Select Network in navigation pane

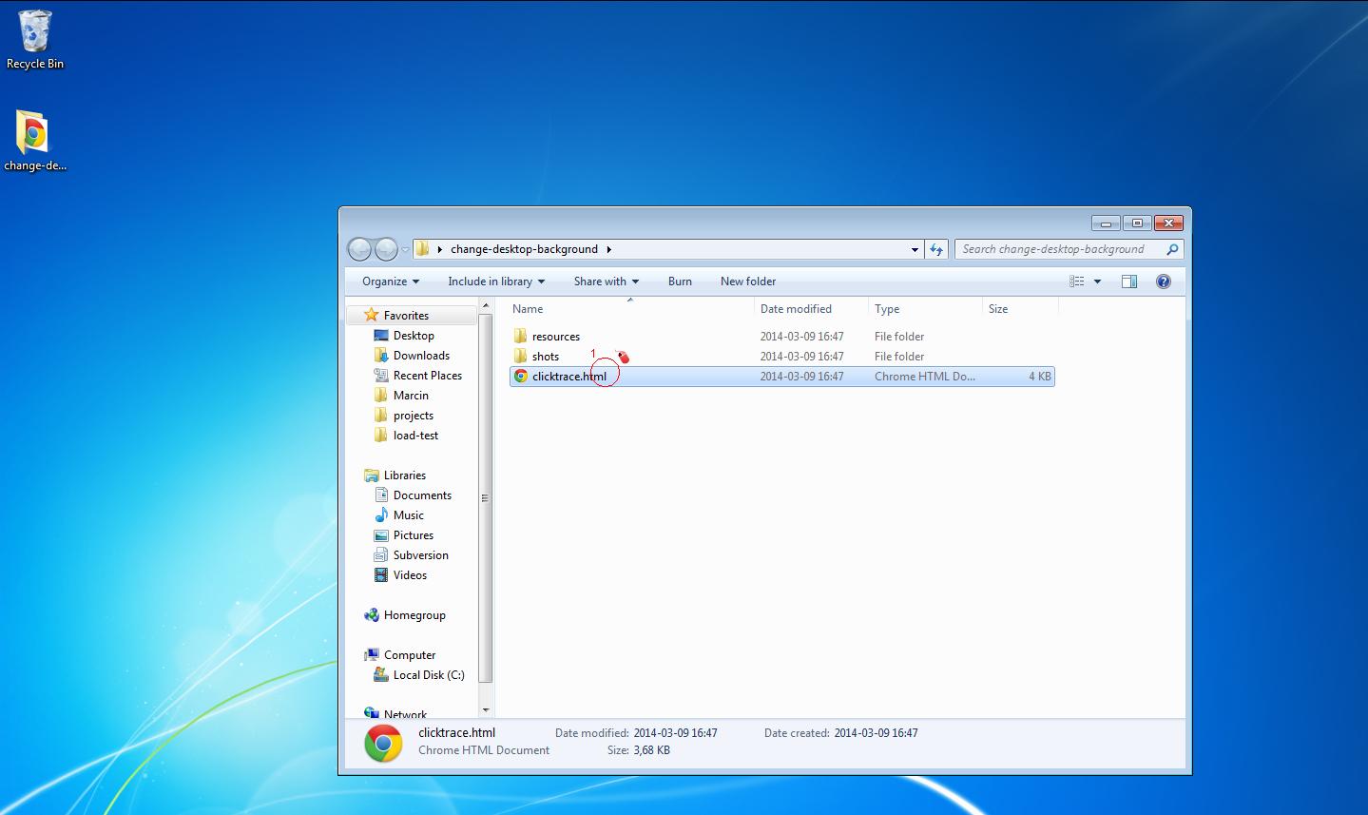pyautogui.click(x=405, y=714)
